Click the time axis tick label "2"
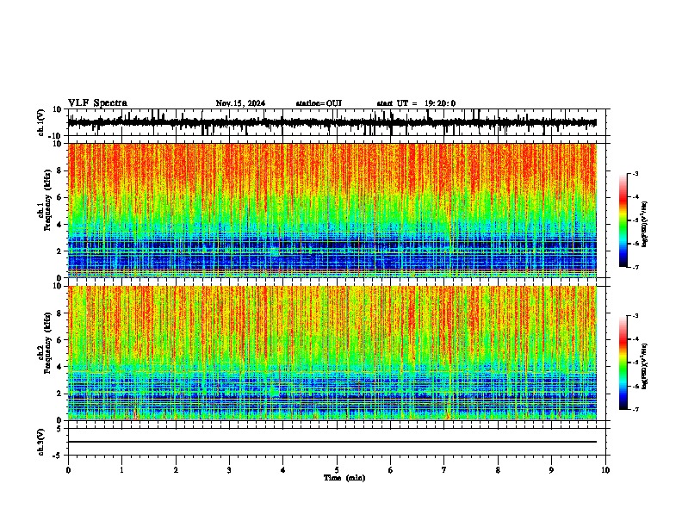682x527 pixels. (x=176, y=470)
